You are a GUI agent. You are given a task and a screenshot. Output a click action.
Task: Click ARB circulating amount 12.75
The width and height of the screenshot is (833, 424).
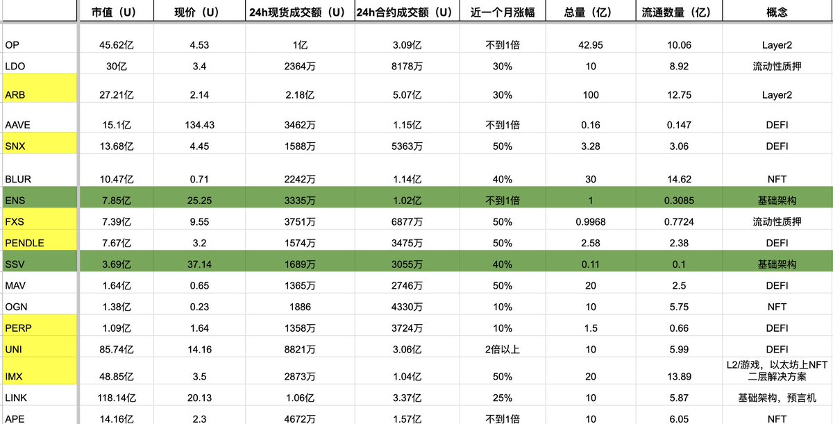pyautogui.click(x=679, y=94)
